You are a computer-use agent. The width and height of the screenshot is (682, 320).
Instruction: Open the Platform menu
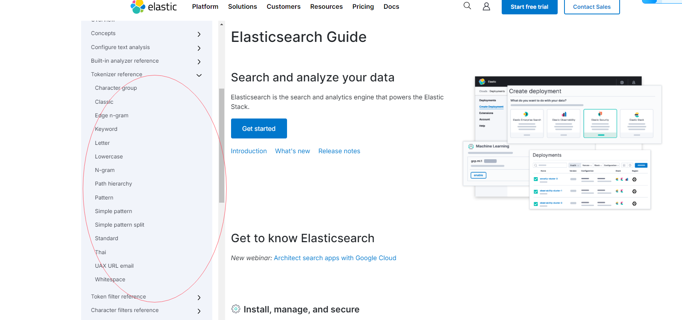(205, 7)
